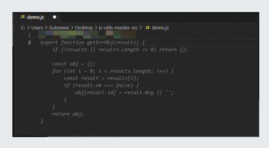Click the blurred text on line 1
The image size is (269, 148).
click(x=87, y=35)
